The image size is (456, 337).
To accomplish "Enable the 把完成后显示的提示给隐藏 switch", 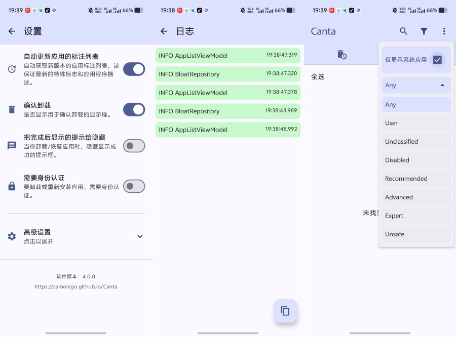I will (134, 146).
